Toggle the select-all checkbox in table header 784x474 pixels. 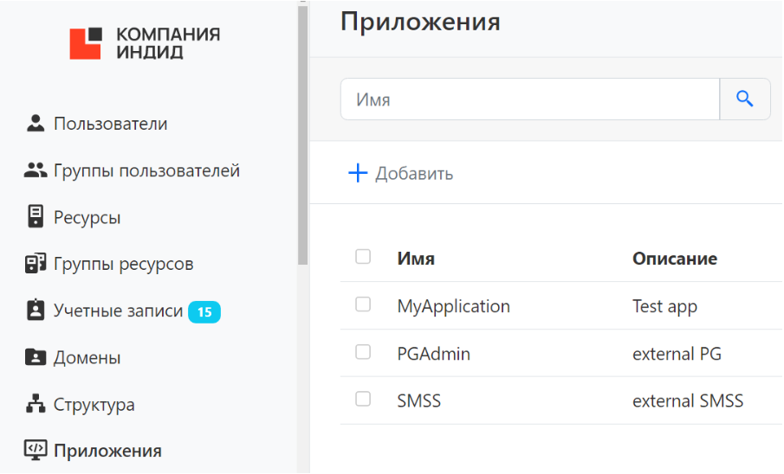[363, 257]
